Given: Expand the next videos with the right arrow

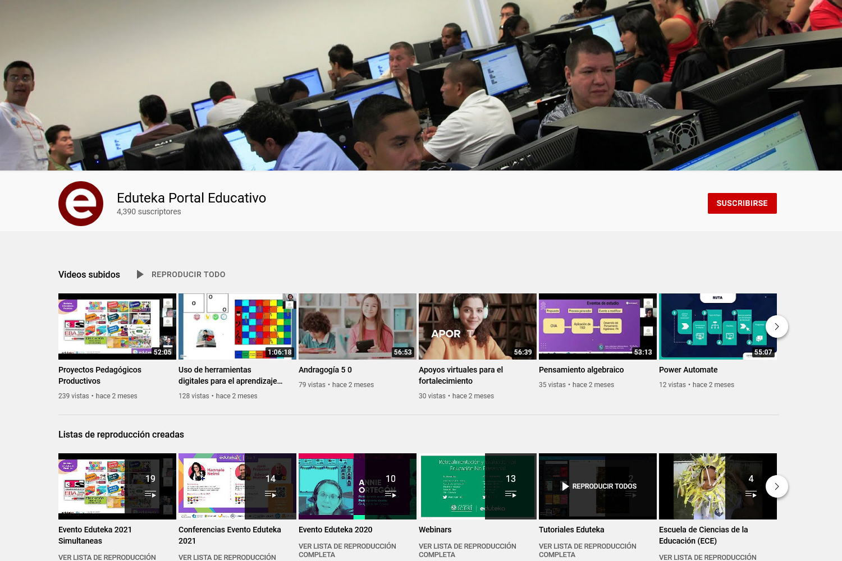Looking at the screenshot, I should (776, 326).
